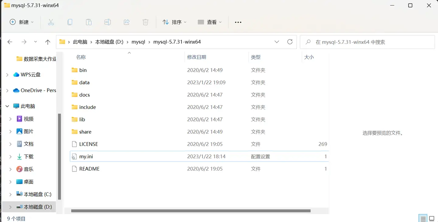Go up one folder level
Image resolution: width=438 pixels, height=222 pixels.
point(48,42)
